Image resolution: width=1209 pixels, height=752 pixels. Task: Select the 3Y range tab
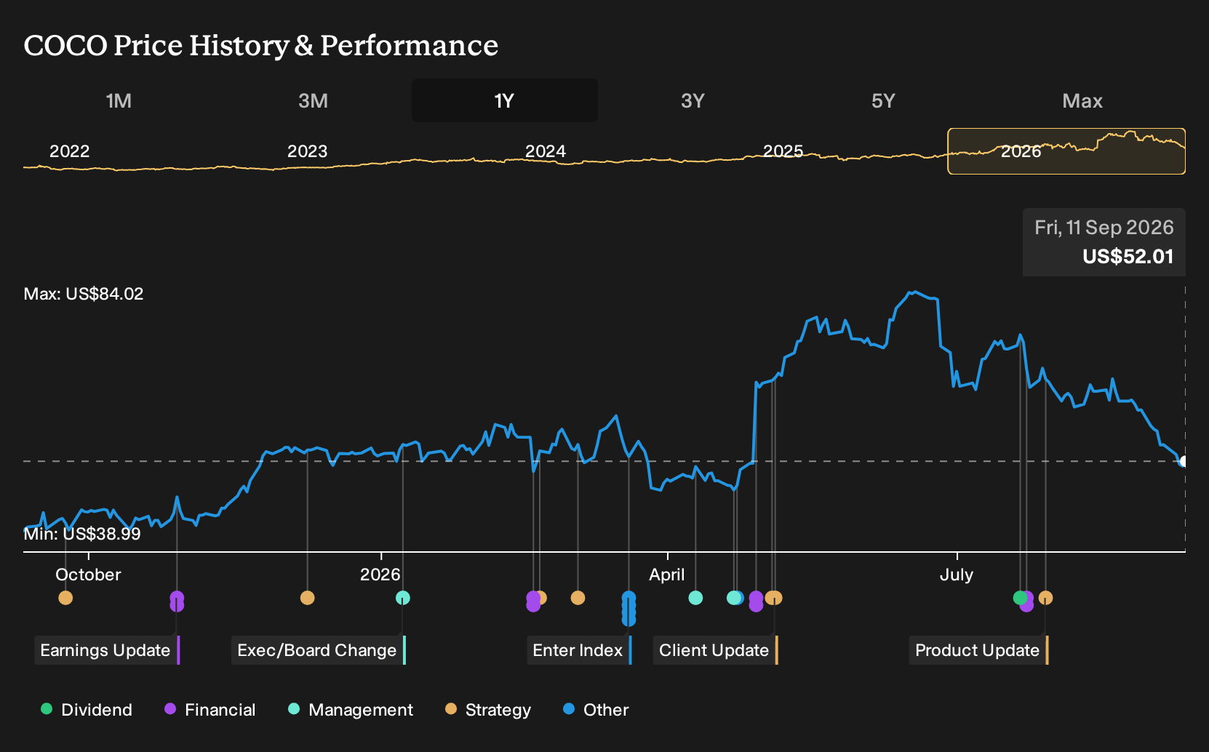click(x=693, y=100)
